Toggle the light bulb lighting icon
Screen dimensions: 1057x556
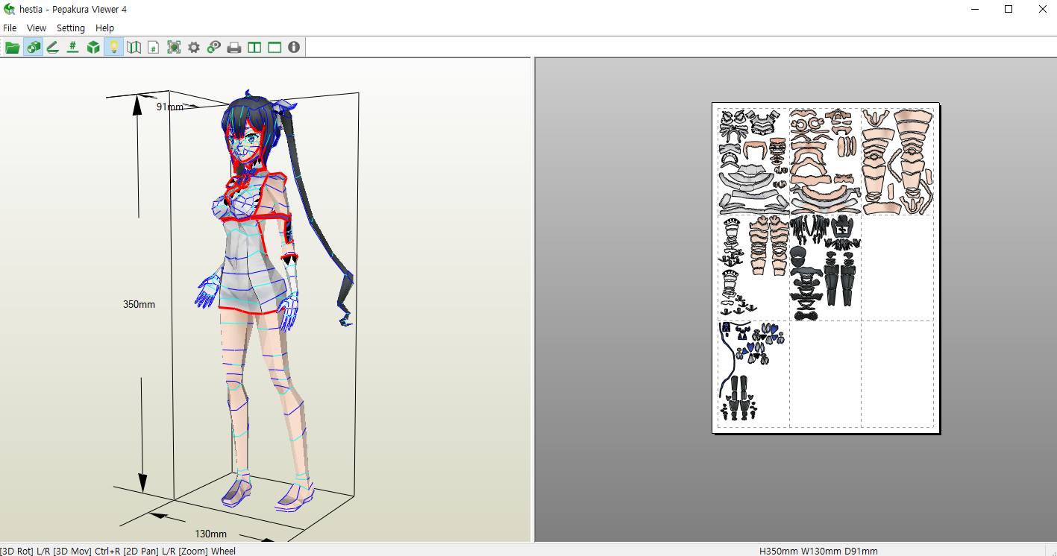pyautogui.click(x=113, y=48)
